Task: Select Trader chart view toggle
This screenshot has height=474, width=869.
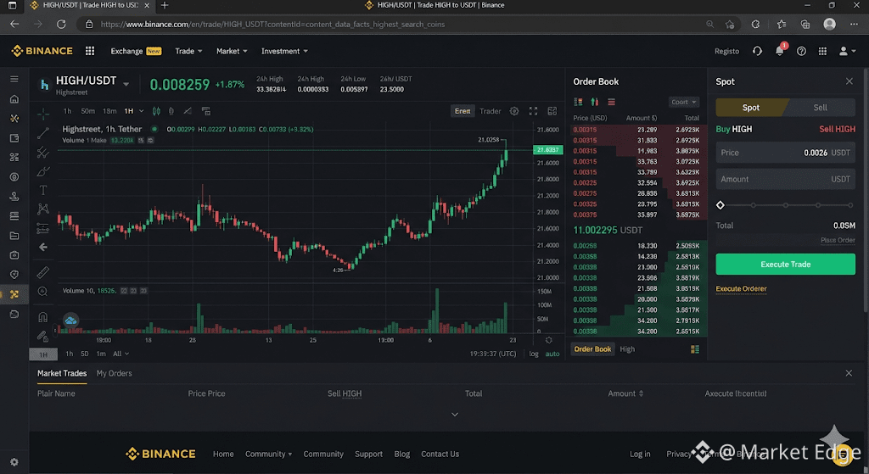Action: point(490,111)
